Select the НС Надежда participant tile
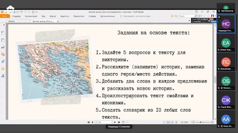This screenshot has width=238, height=133. click(226, 24)
